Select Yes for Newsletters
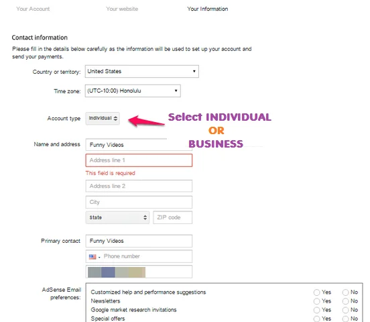The width and height of the screenshot is (370, 322). coord(316,301)
